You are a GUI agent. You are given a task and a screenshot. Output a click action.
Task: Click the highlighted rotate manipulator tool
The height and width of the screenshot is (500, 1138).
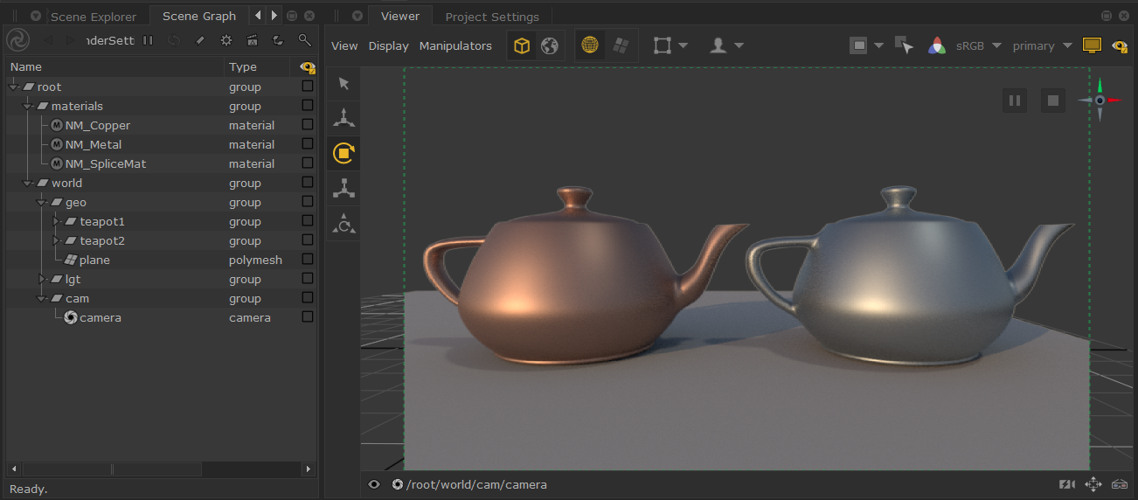(343, 154)
